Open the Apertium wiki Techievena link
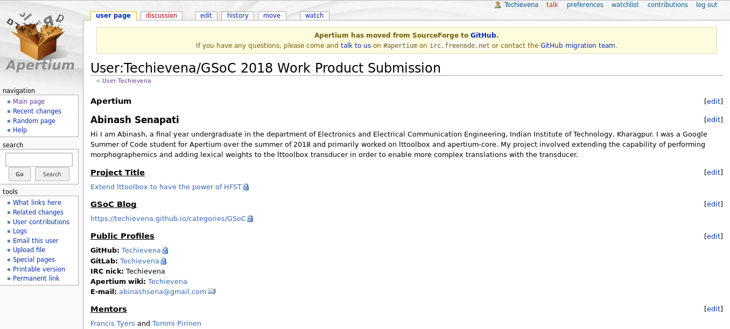This screenshot has width=730, height=329. [167, 282]
